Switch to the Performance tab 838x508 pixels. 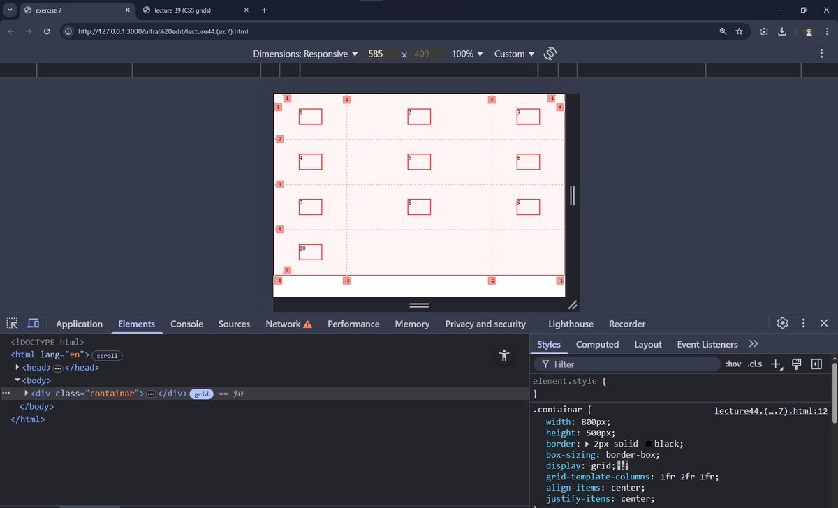pyautogui.click(x=353, y=324)
